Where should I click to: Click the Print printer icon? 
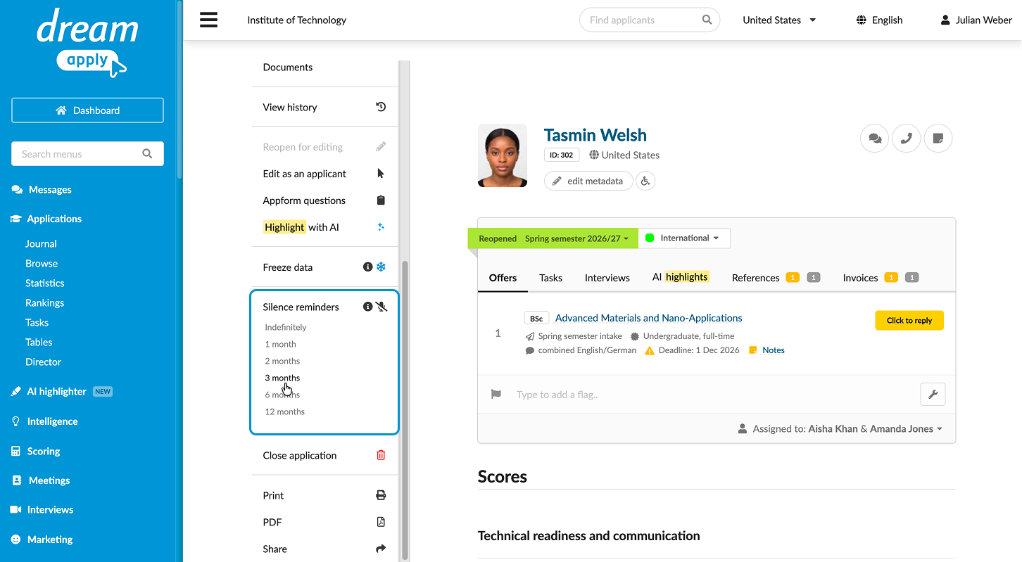[x=381, y=495]
